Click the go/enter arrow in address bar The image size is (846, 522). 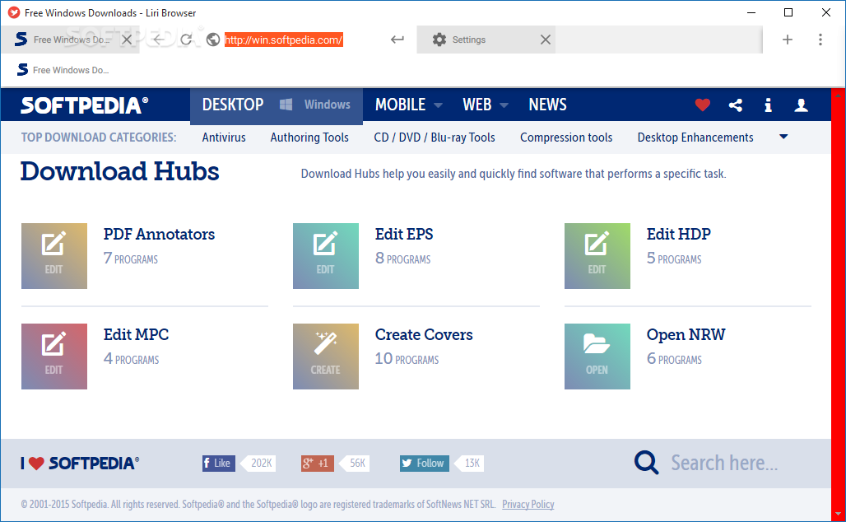click(397, 40)
